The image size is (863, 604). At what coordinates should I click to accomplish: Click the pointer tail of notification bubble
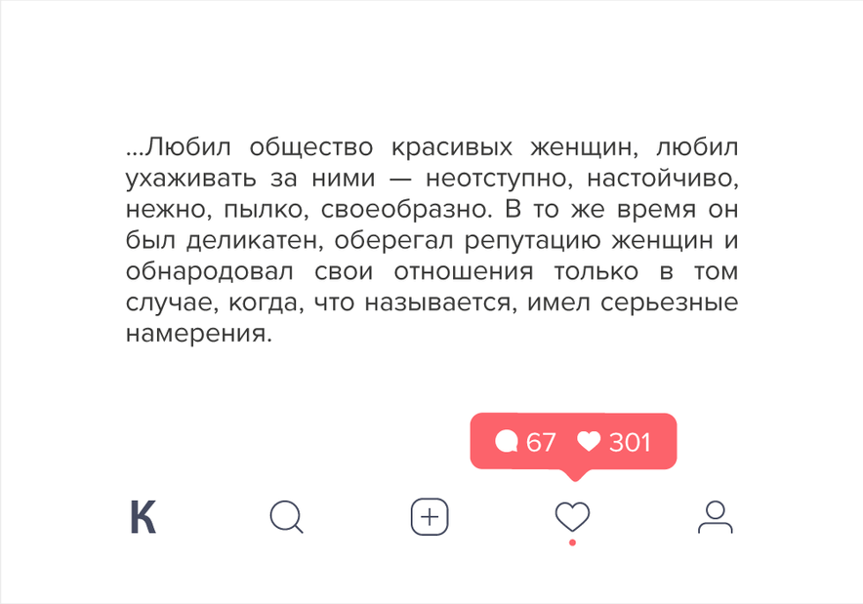point(574,475)
